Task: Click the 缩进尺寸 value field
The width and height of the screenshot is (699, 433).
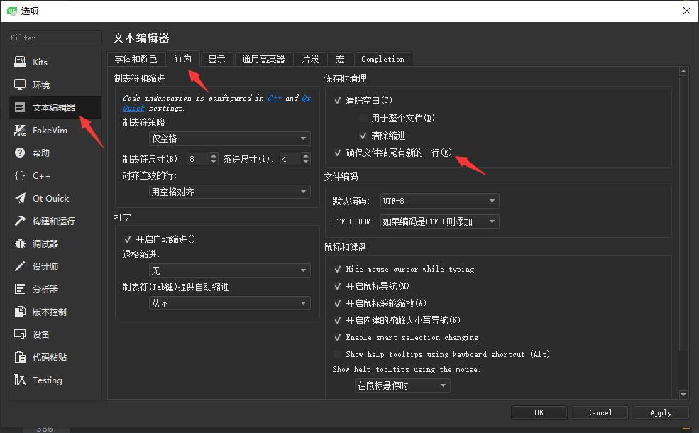Action: 290,159
